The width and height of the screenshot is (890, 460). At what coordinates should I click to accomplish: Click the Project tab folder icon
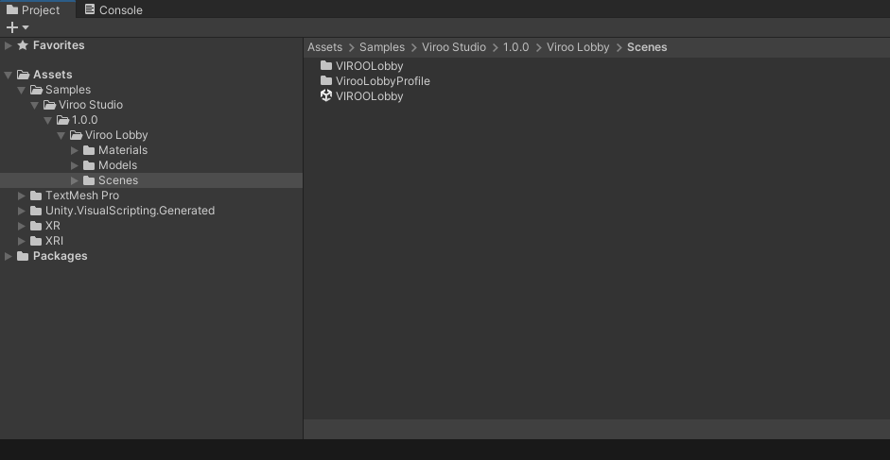[12, 9]
